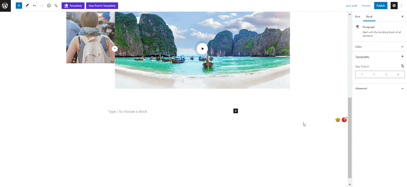Click the black add block button
Image resolution: width=407 pixels, height=187 pixels.
click(x=236, y=111)
